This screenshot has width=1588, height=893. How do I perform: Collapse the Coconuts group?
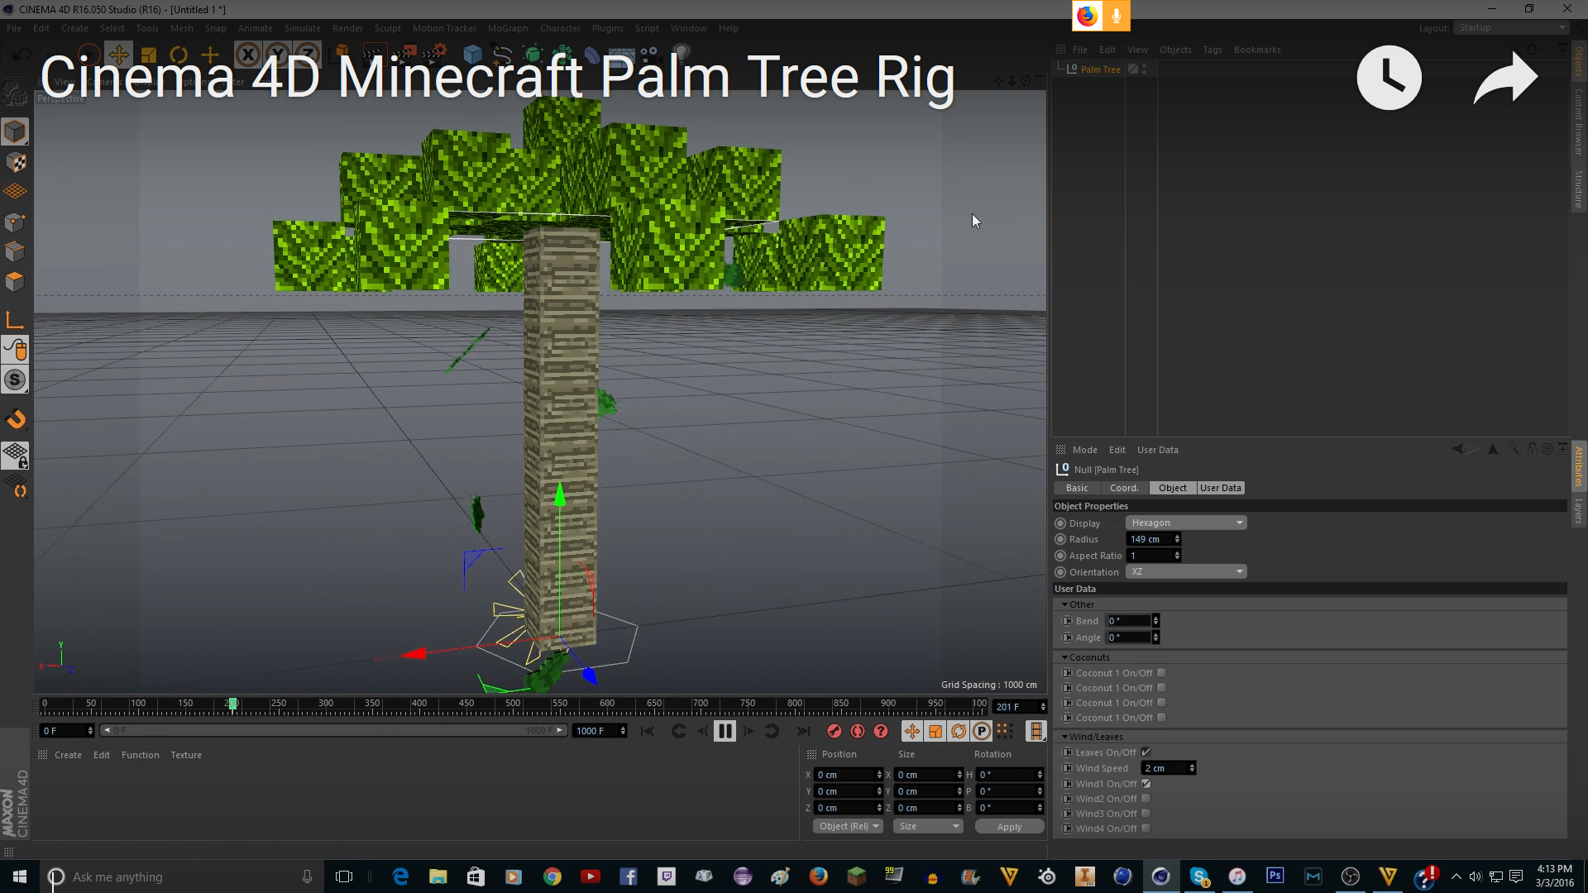[1064, 657]
